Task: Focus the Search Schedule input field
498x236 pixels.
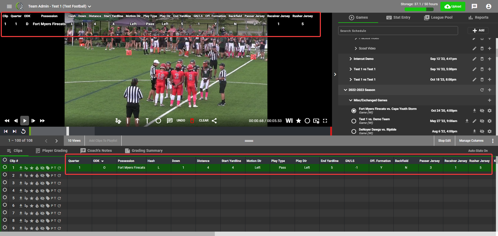Action: [398, 31]
